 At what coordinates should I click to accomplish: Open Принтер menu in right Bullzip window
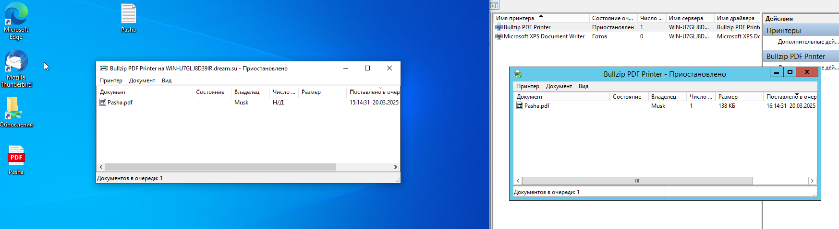[x=528, y=86]
